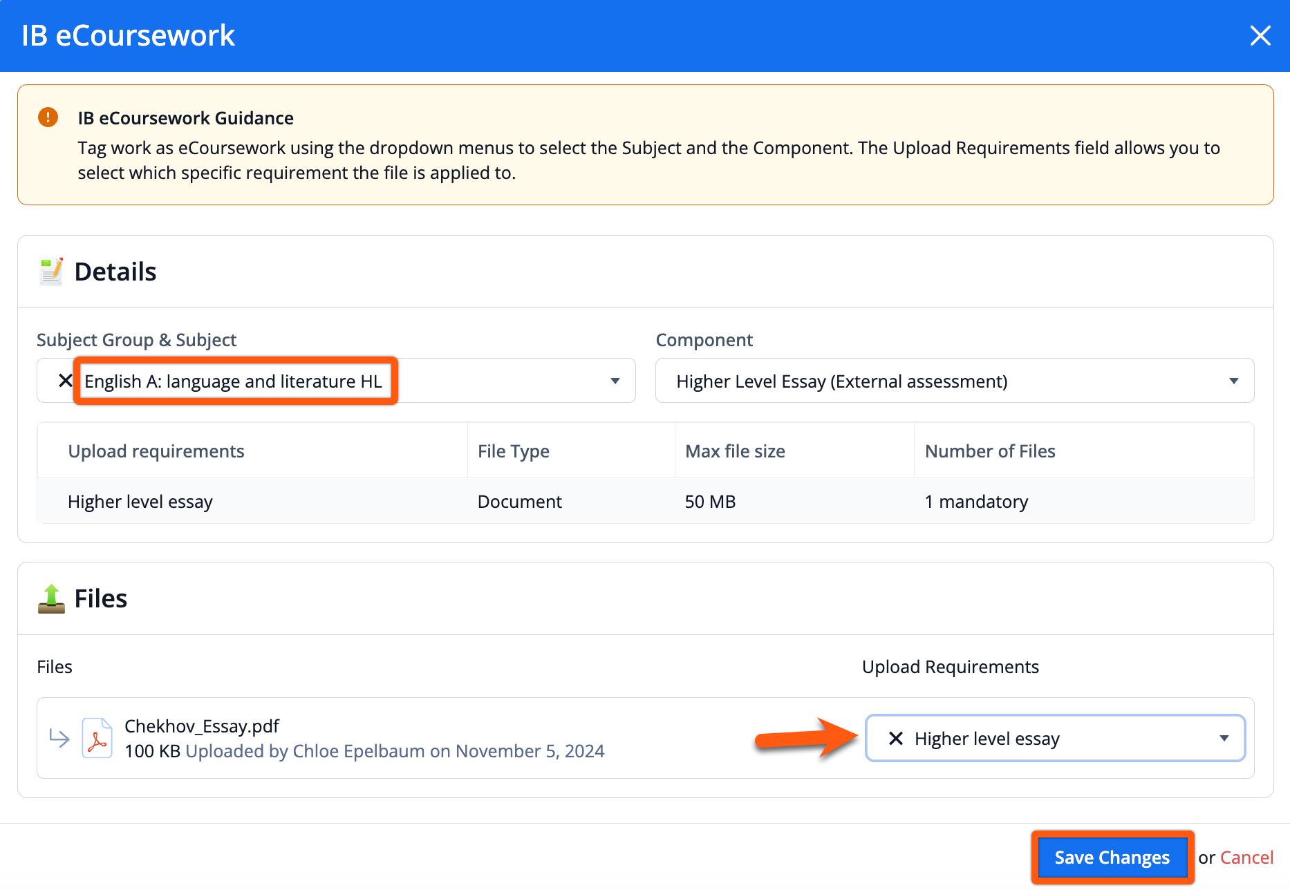Remove the Higher level essay requirement selection
The height and width of the screenshot is (890, 1290).
(x=896, y=739)
